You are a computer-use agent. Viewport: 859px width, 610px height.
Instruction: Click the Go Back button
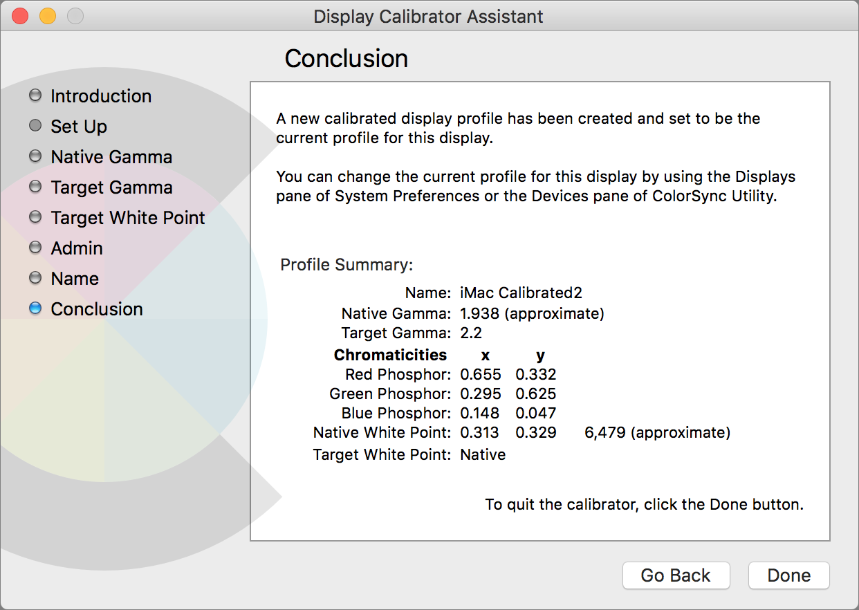(x=676, y=575)
